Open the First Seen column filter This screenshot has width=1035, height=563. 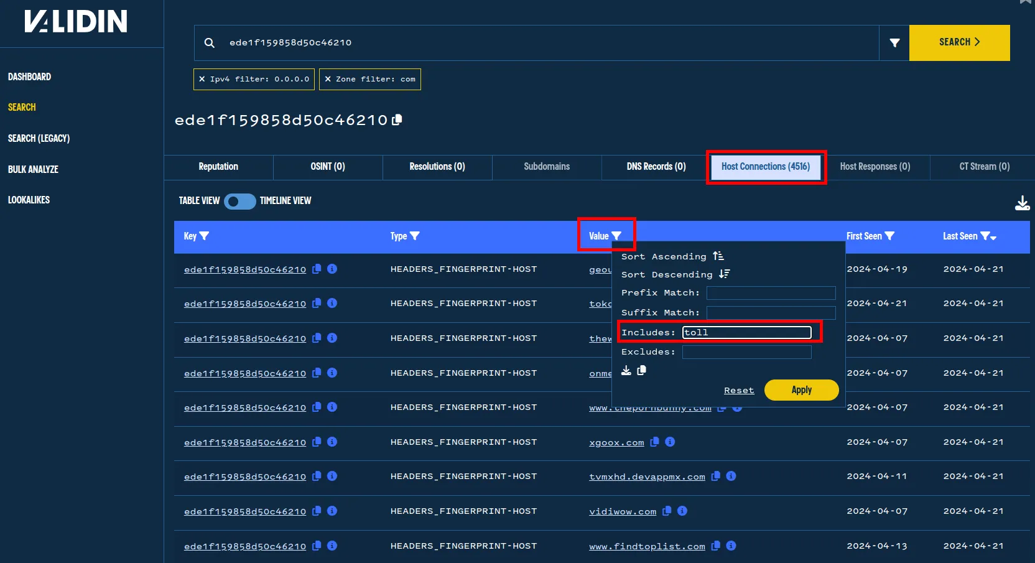889,236
